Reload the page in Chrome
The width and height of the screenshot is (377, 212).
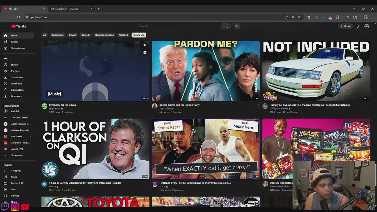[18, 17]
